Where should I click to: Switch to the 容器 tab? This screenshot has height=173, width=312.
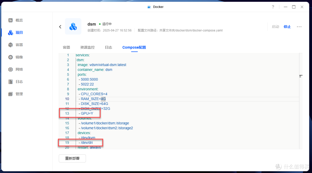point(66,47)
